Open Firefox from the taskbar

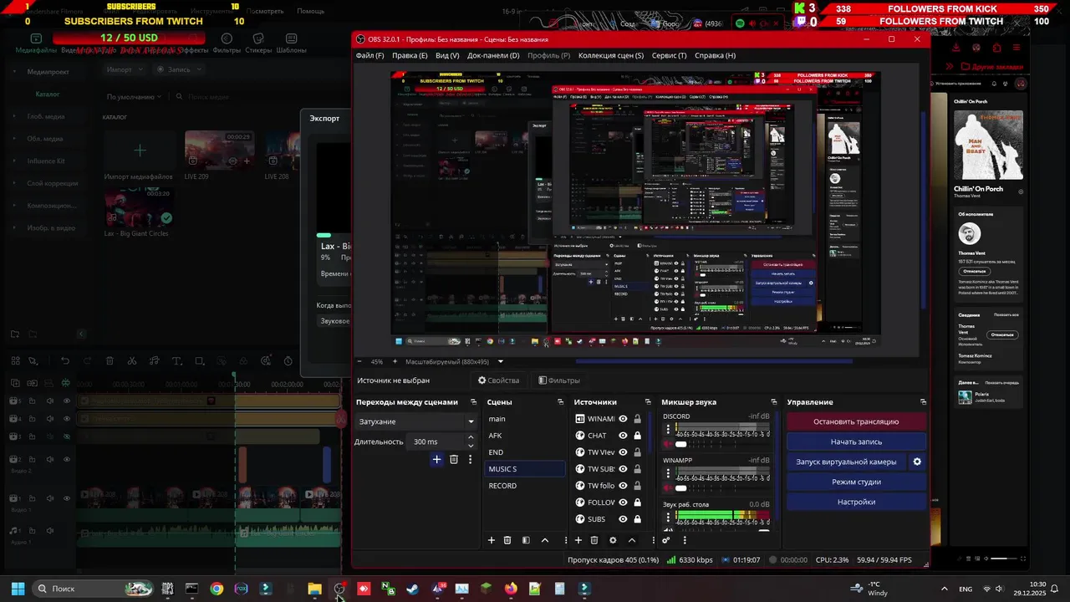click(511, 589)
